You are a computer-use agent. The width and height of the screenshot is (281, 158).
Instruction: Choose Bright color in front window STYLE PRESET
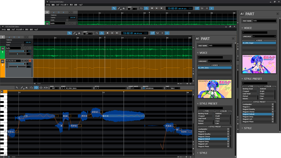coord(222,116)
